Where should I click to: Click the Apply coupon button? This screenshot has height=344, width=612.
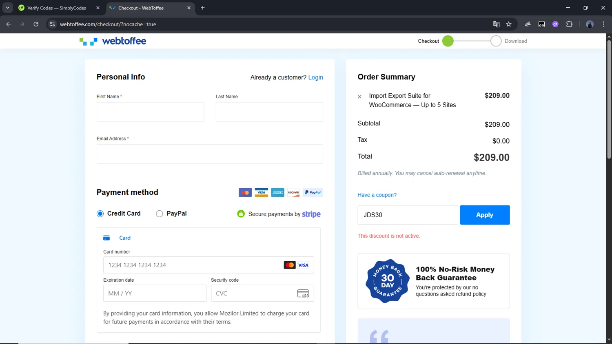[x=485, y=215]
